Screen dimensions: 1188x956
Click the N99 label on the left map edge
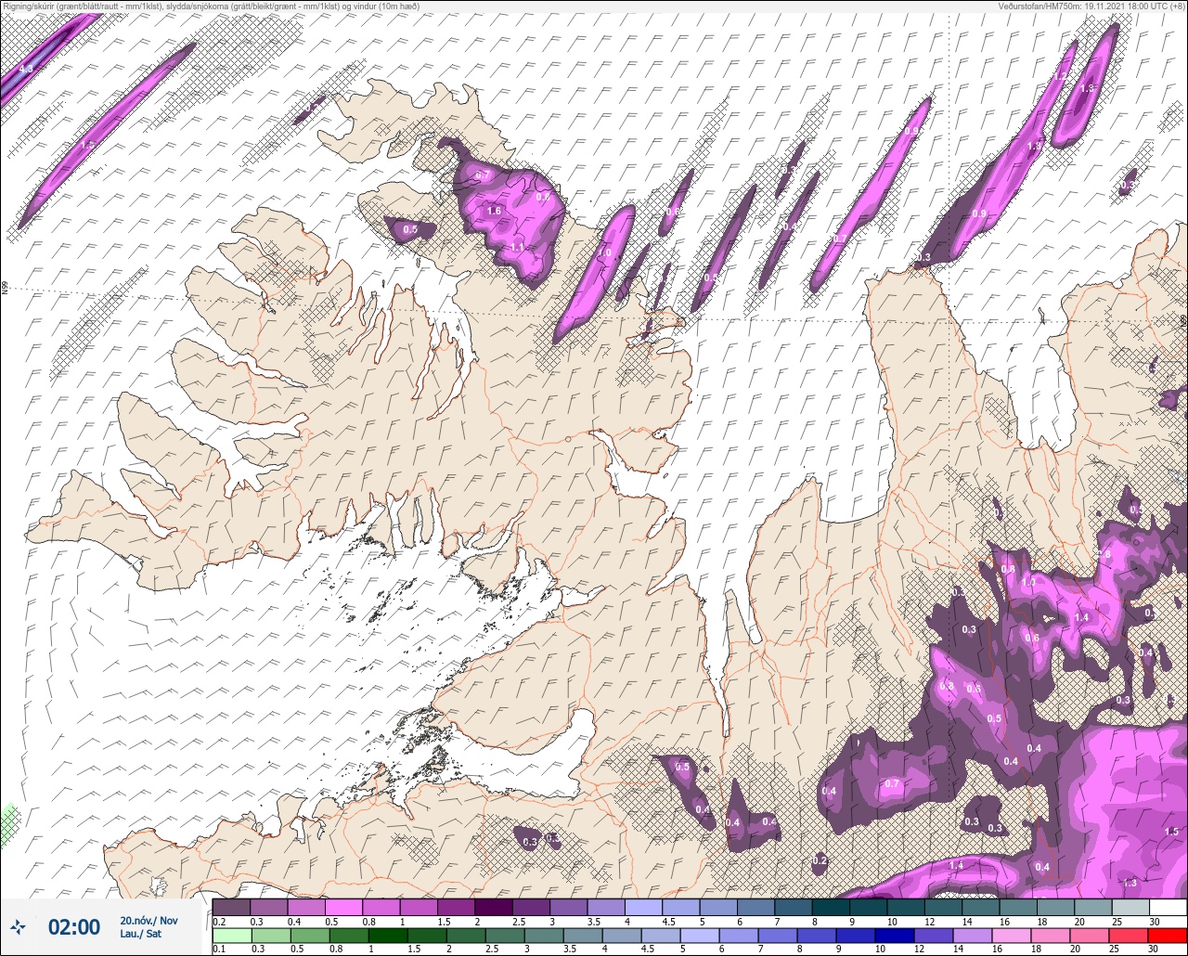5,290
